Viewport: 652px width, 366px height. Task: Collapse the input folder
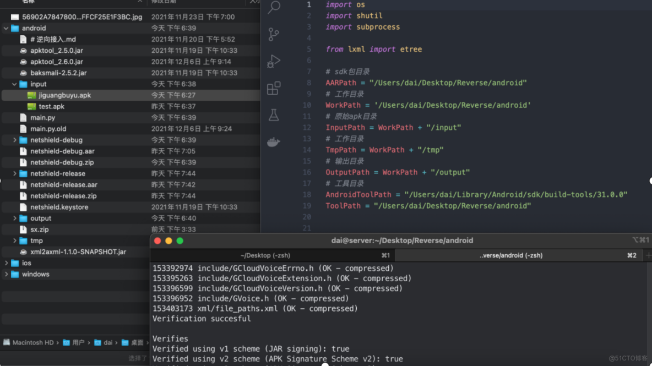pyautogui.click(x=15, y=84)
